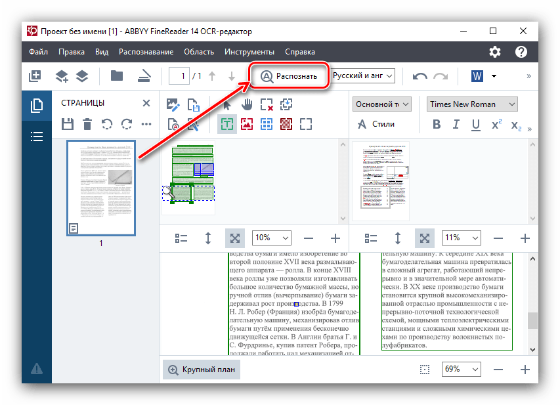Expand the formatting toolbar overflow chevron
The width and height of the screenshot is (560, 405).
pyautogui.click(x=529, y=129)
